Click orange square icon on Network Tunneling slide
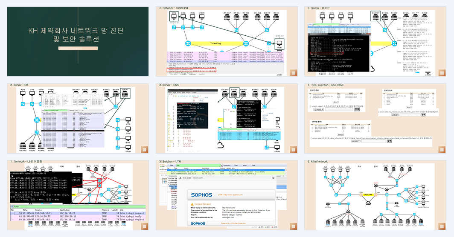Screen dimensions: 454x237 [x=293, y=73]
